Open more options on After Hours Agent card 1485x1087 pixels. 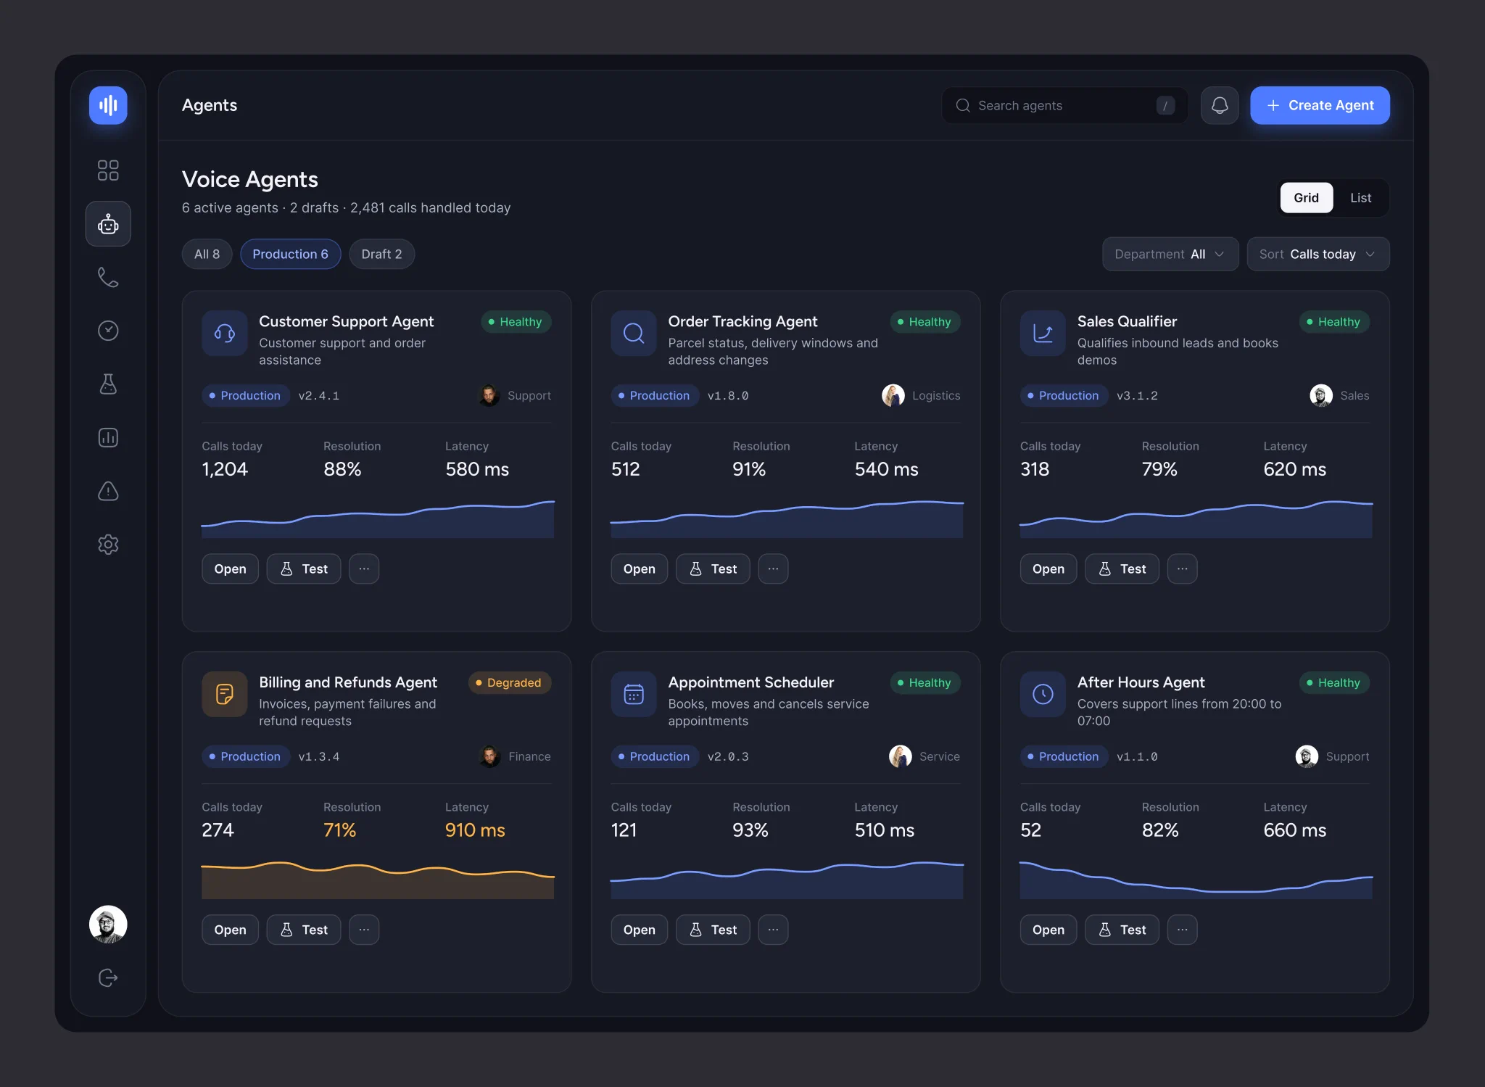tap(1182, 930)
